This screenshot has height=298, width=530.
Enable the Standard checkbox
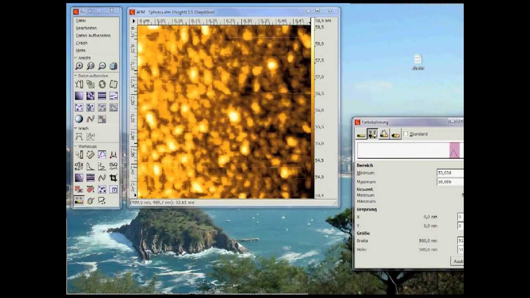pos(406,134)
